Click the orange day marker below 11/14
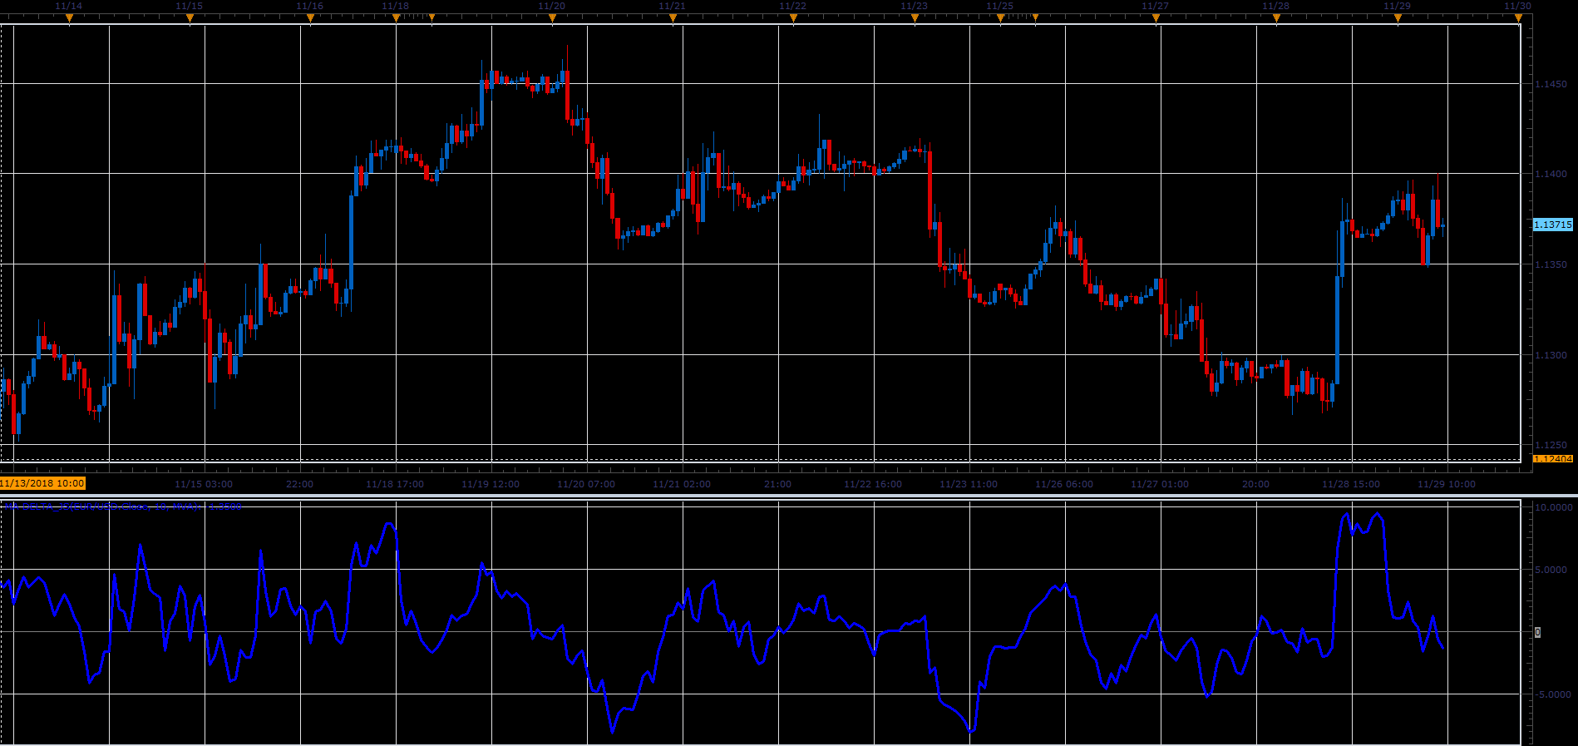The width and height of the screenshot is (1578, 746). pos(69,18)
